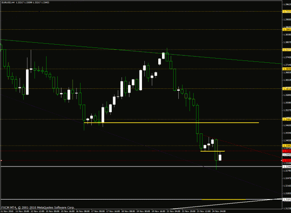291x213 pixels.
Task: Click the small red arrow marker at left edge
Action: click(1, 160)
